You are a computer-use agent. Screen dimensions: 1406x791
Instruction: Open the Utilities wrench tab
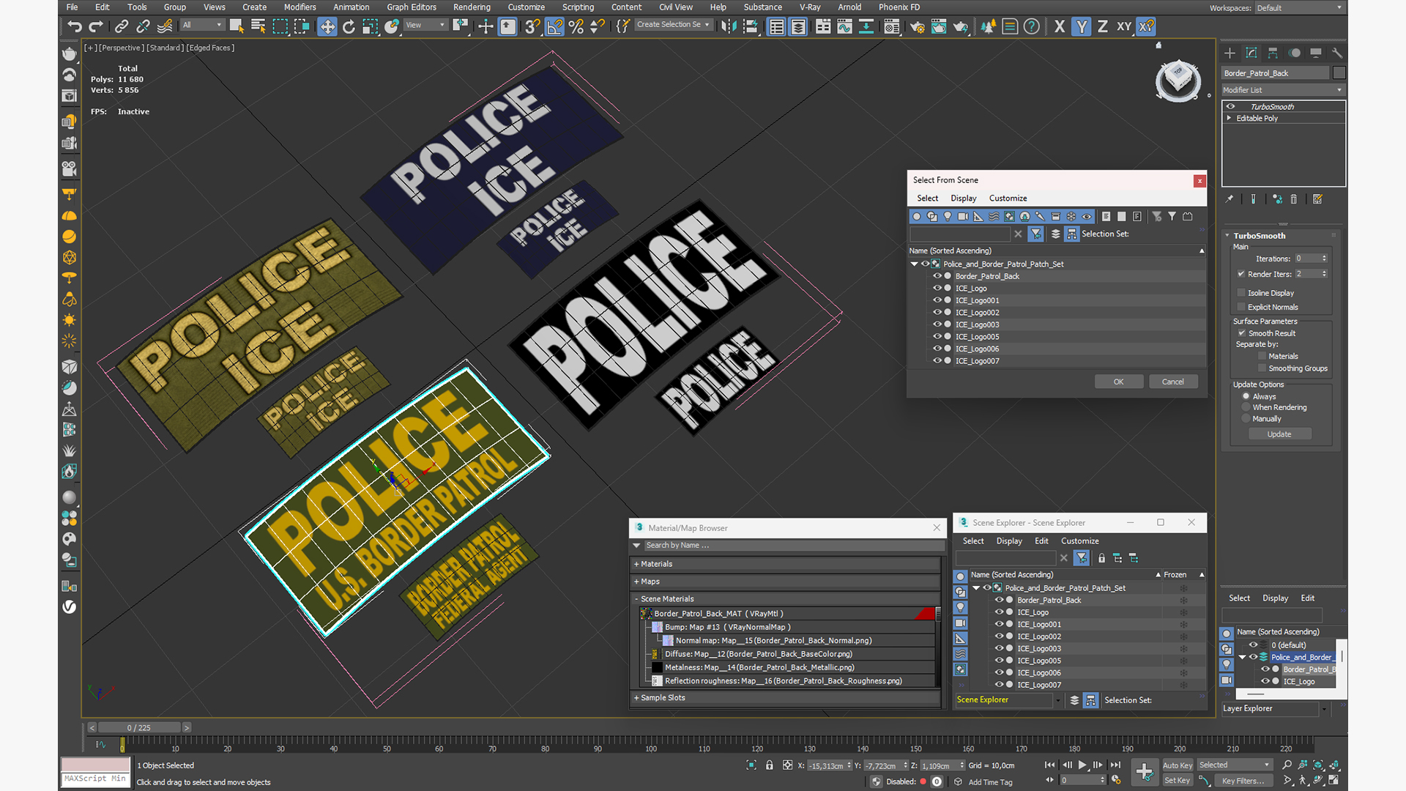tap(1337, 53)
